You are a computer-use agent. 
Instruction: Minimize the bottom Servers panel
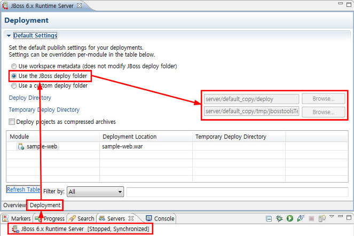click(340, 216)
